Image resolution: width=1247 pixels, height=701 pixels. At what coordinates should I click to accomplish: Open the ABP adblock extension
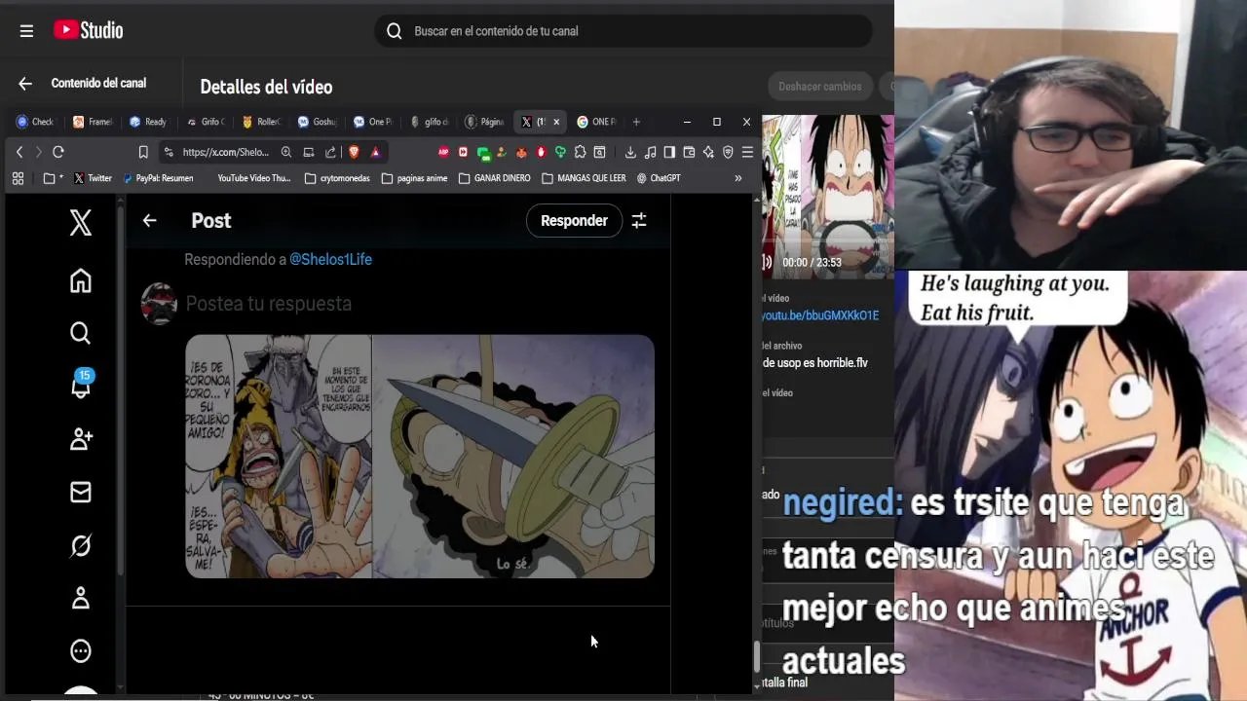[443, 152]
